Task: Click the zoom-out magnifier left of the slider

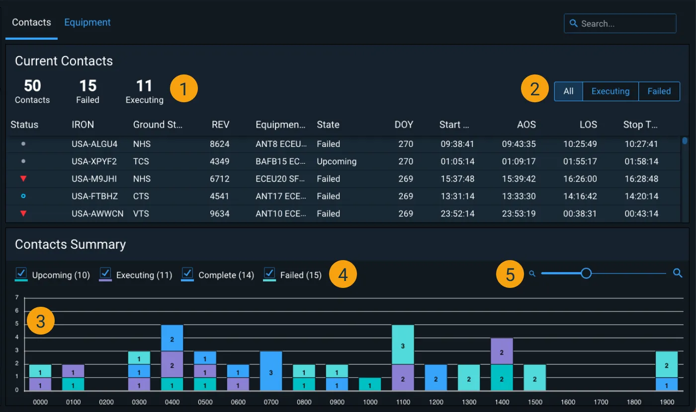Action: (x=532, y=273)
